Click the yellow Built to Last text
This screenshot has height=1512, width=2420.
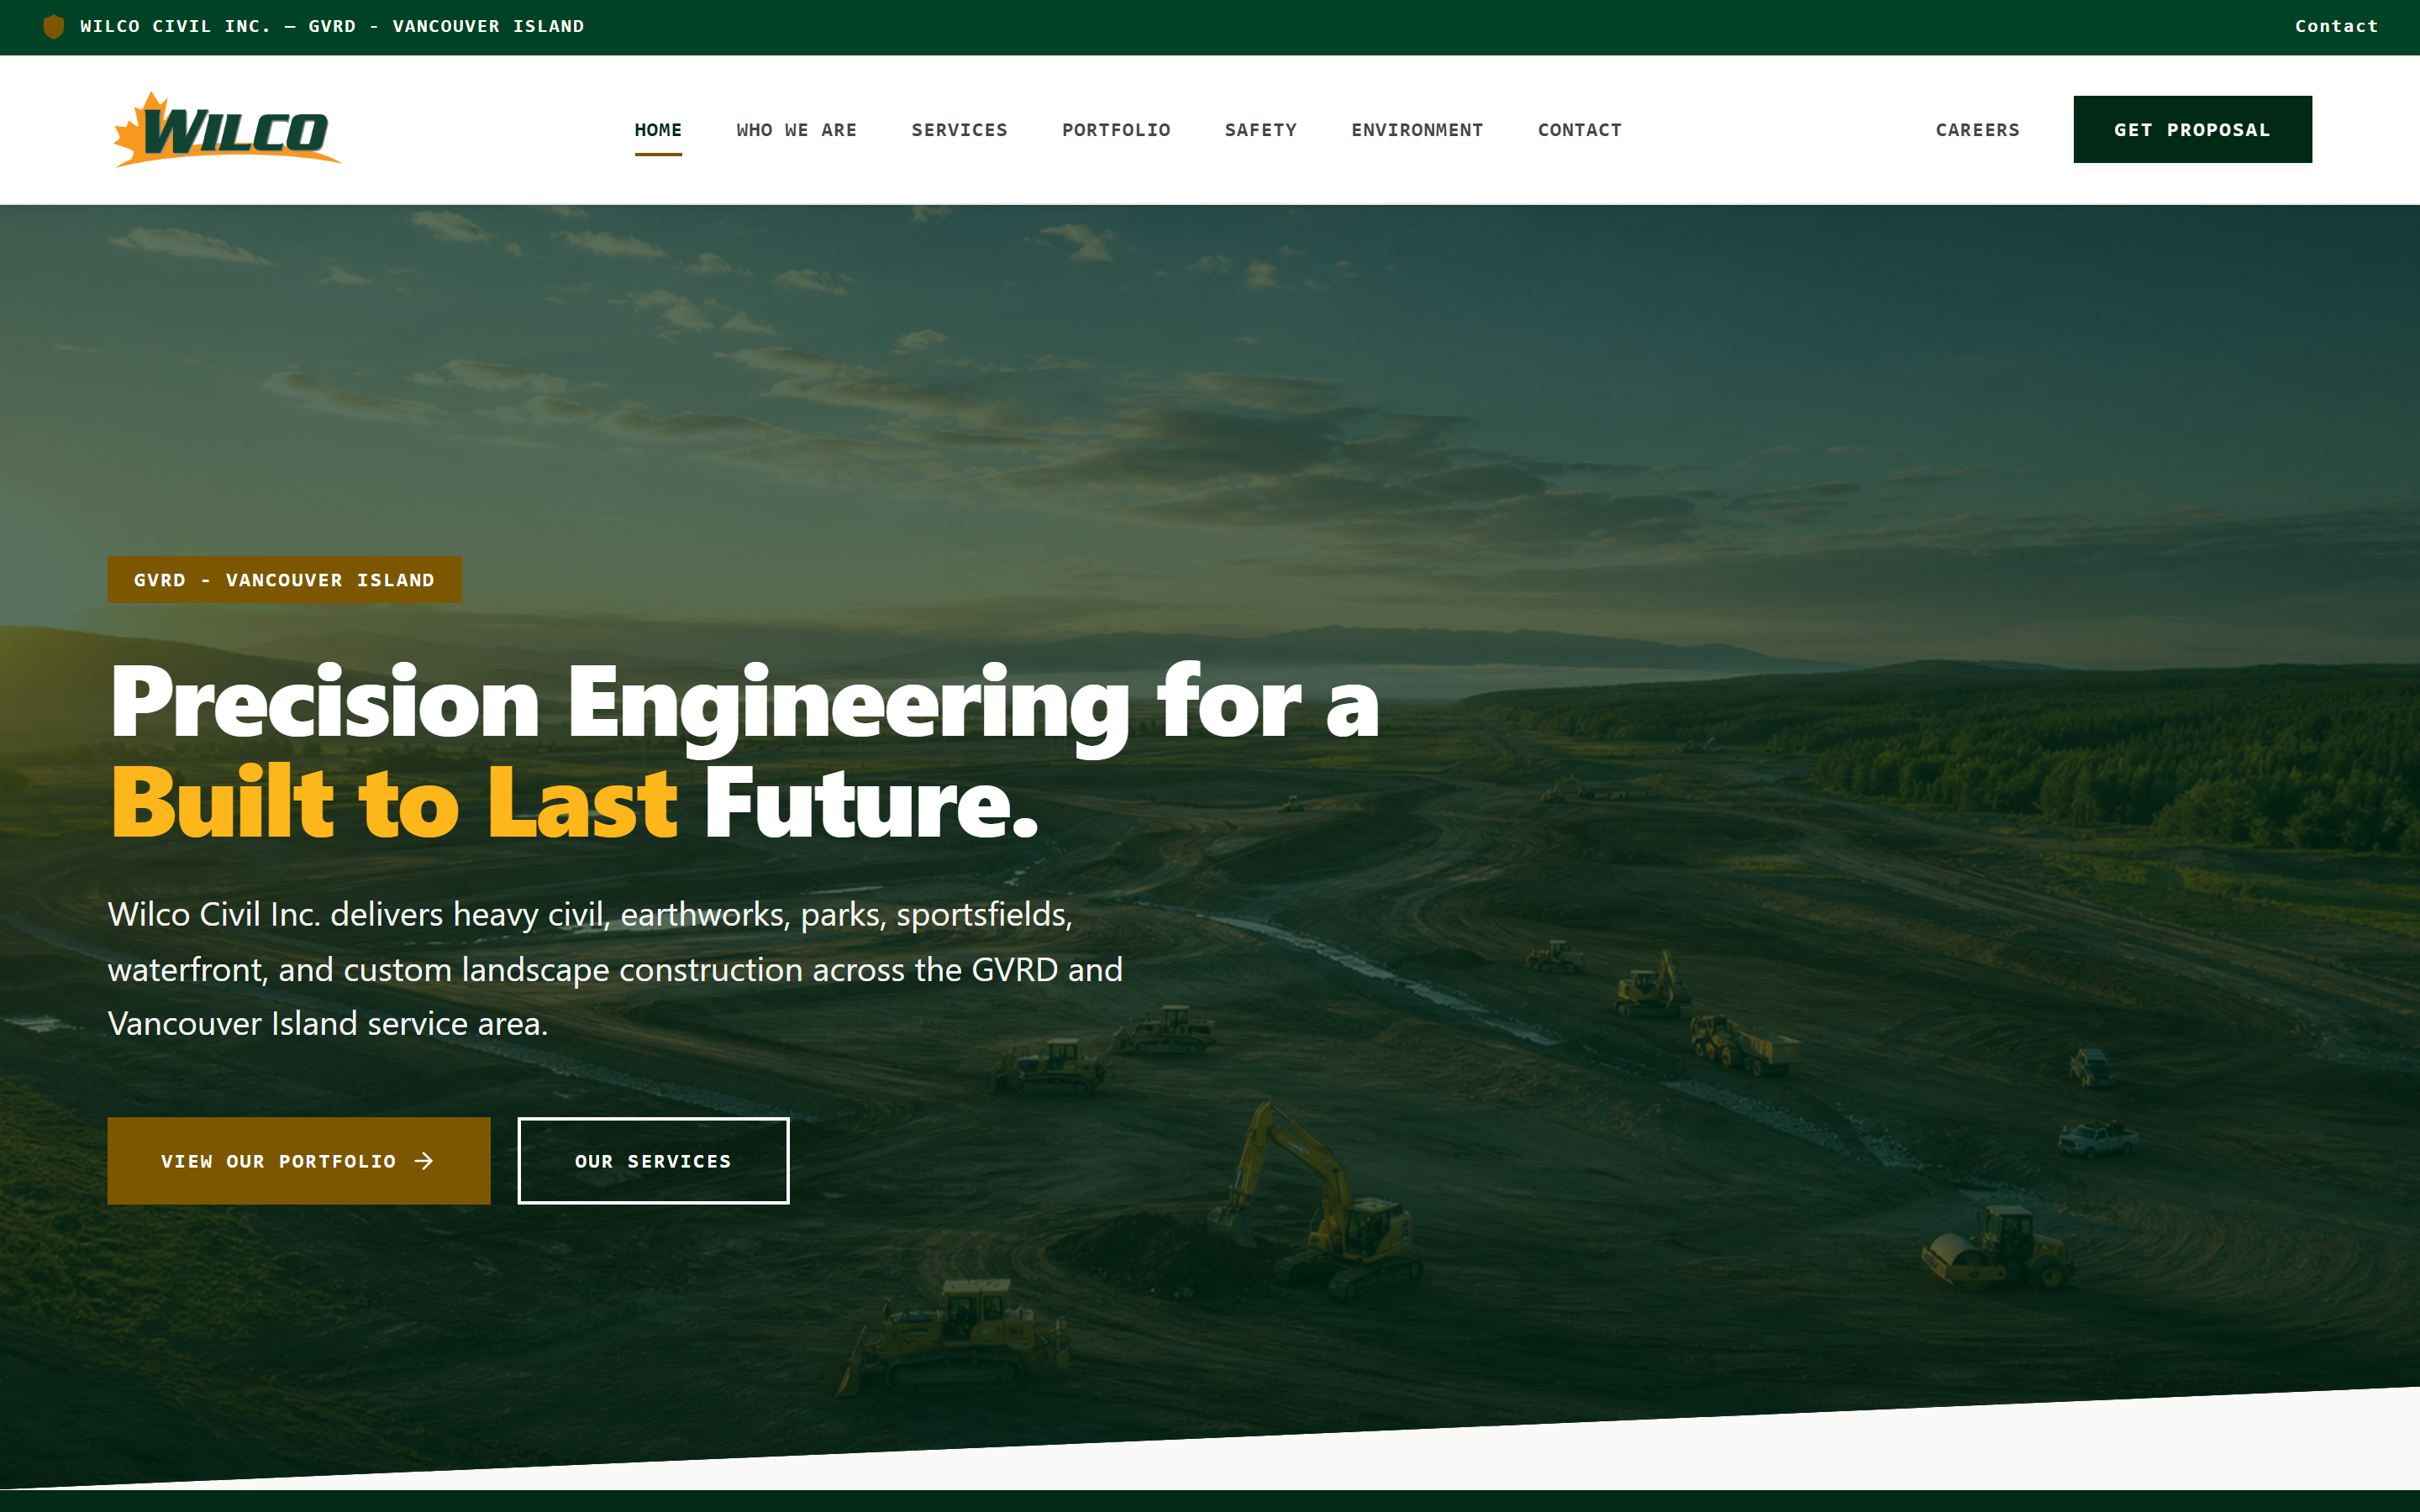pyautogui.click(x=394, y=803)
